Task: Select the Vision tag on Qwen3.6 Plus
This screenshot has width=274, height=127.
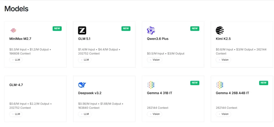Action: [155, 60]
